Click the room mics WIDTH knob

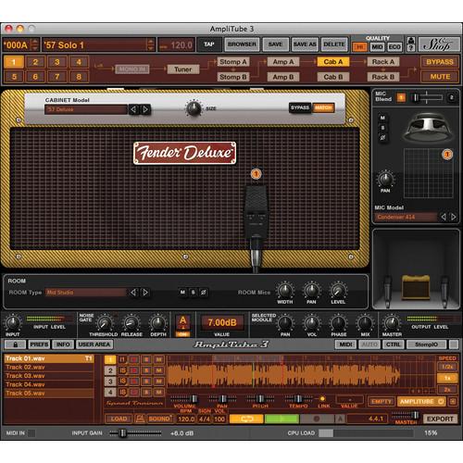pyautogui.click(x=285, y=291)
